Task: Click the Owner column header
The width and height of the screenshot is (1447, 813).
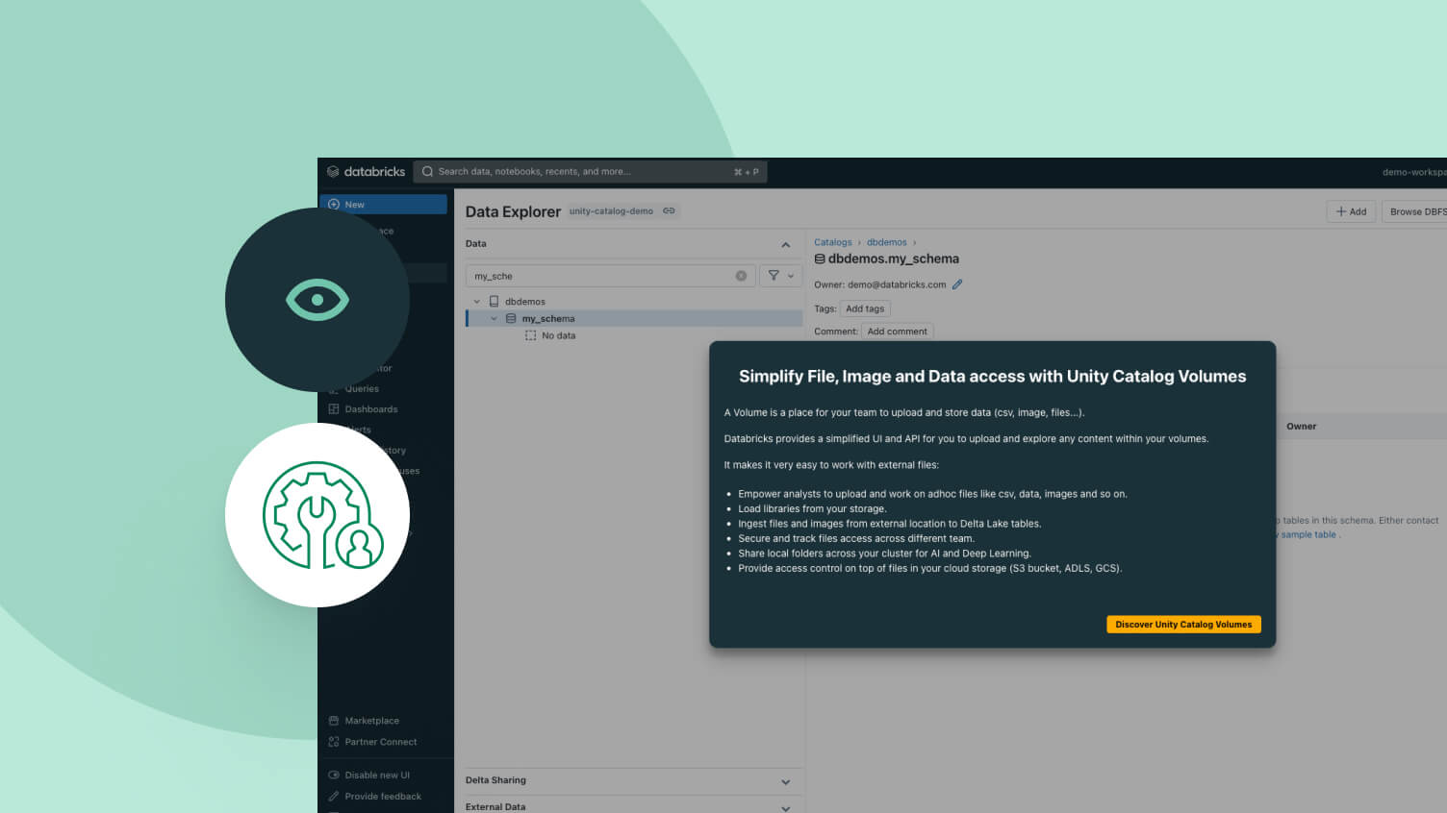Action: tap(1301, 427)
